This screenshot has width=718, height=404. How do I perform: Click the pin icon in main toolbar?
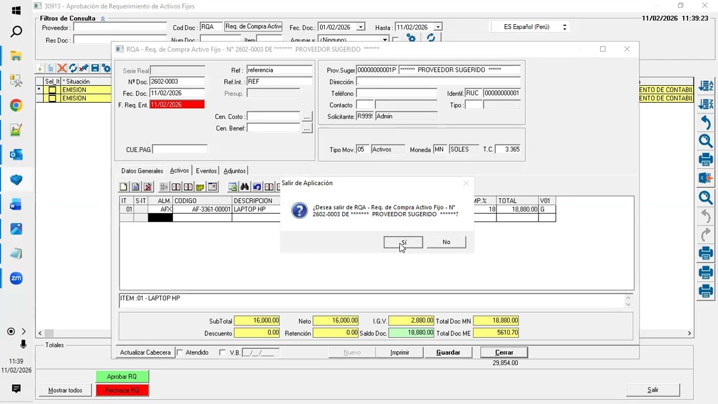[84, 68]
